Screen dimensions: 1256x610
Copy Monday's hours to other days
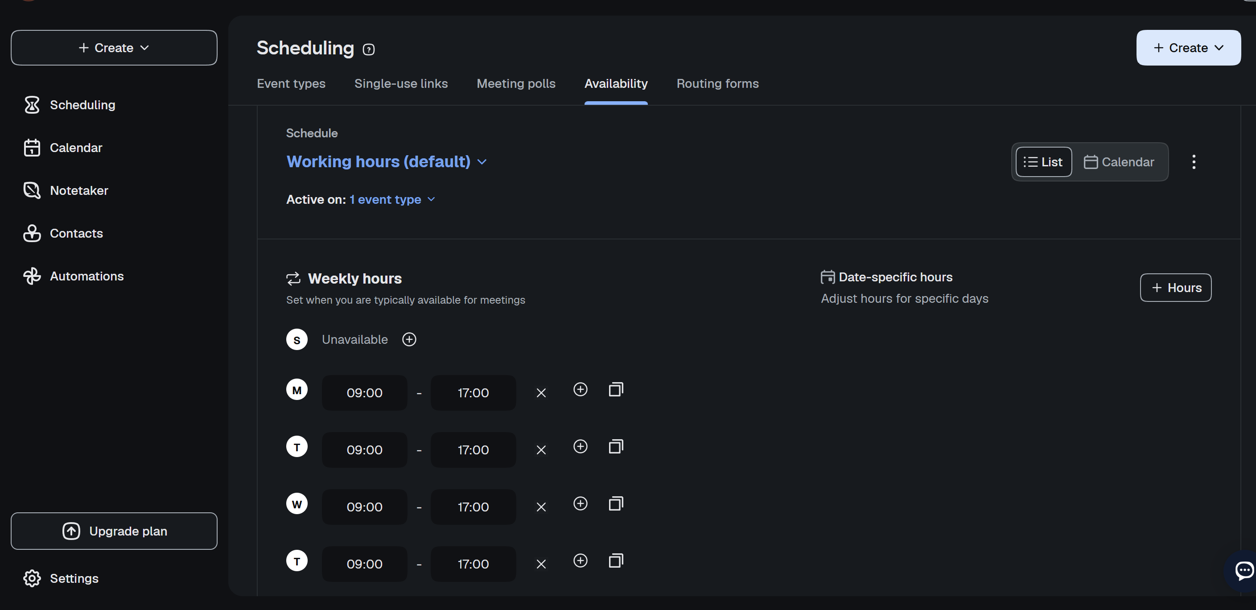click(616, 389)
